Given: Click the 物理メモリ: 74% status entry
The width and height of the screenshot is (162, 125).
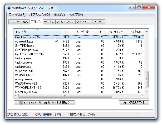Looking at the screenshot, I should coord(82,114).
